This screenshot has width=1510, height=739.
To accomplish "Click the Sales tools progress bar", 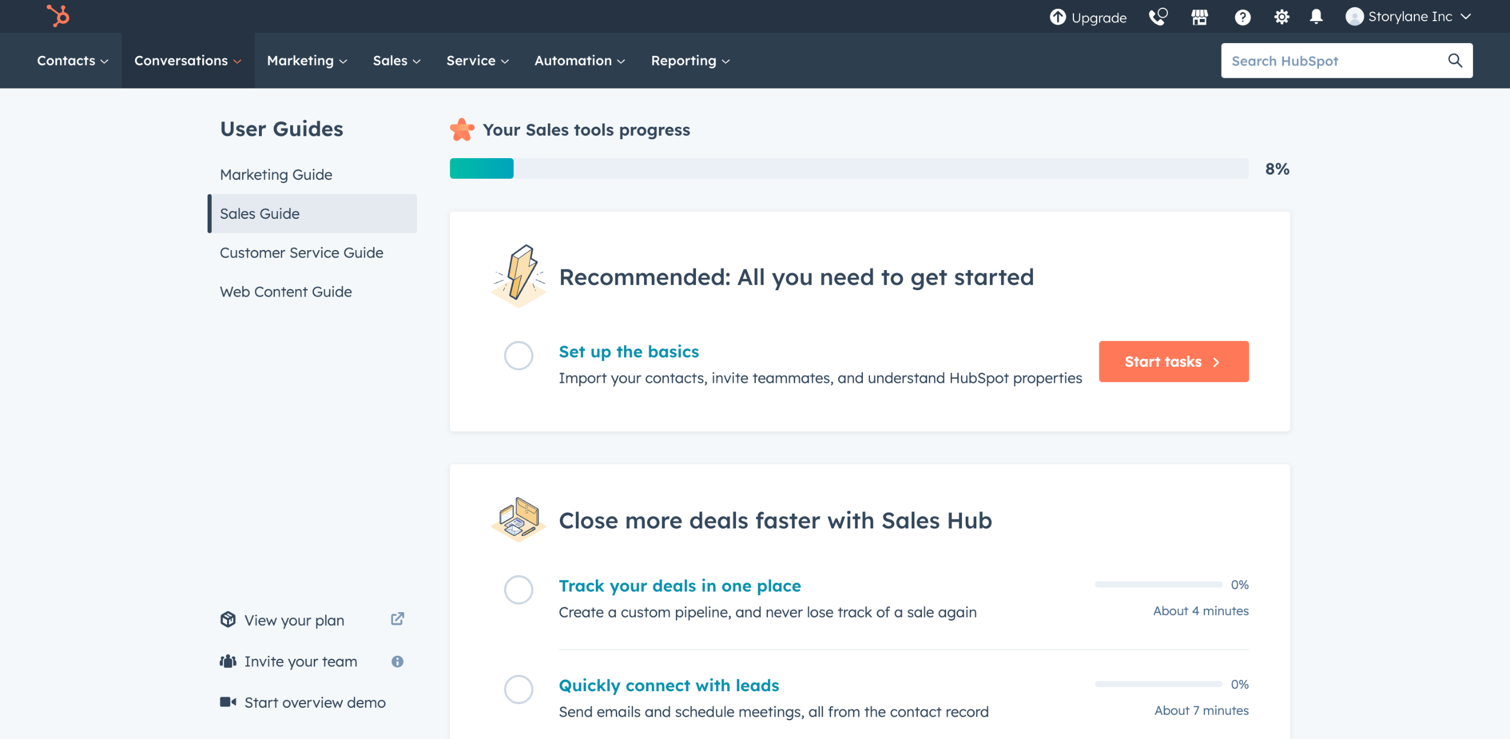I will 849,168.
